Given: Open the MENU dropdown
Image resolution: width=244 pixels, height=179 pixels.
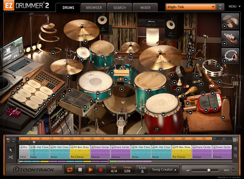Looking at the screenshot, I should (x=235, y=7).
